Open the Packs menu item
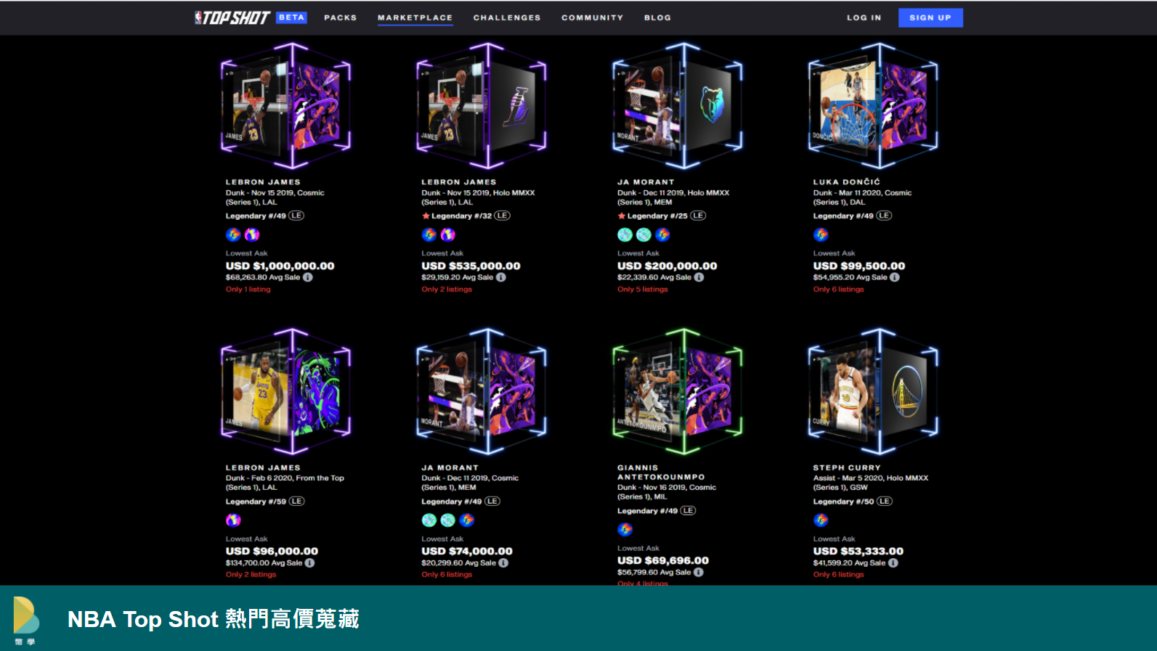The image size is (1157, 651). 341,17
